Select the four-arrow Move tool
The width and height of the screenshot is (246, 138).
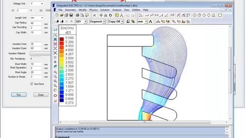(101, 15)
